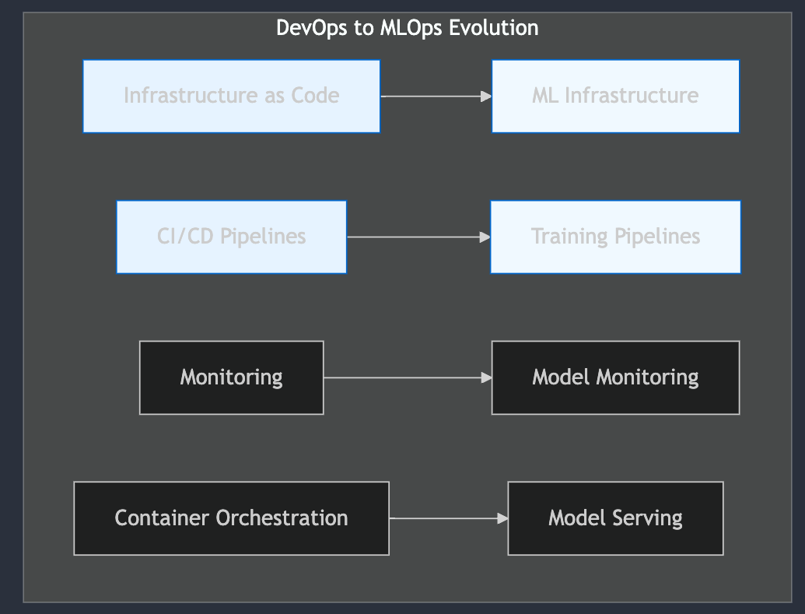The width and height of the screenshot is (805, 614).
Task: Select the CI/CD Pipelines node
Action: (x=231, y=237)
